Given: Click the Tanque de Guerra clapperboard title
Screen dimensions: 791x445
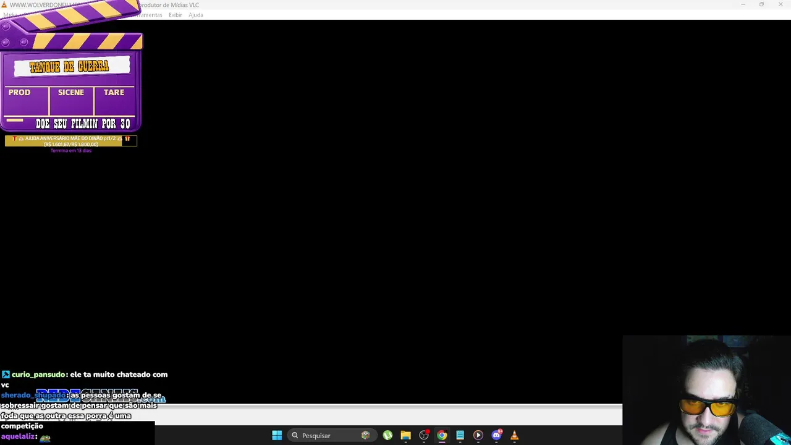Looking at the screenshot, I should pos(70,67).
